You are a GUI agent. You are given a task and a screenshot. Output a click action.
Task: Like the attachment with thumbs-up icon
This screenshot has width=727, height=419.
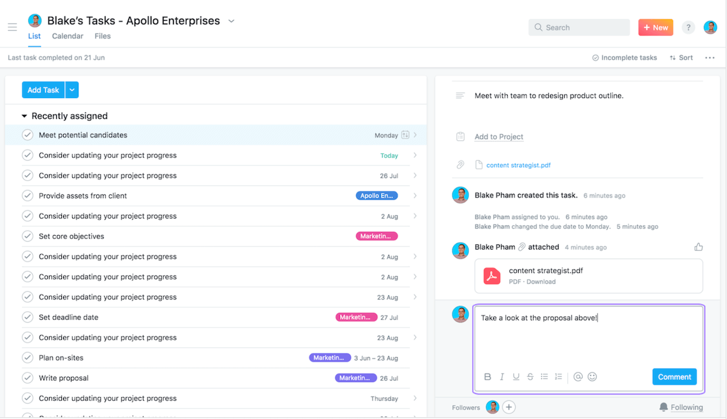(x=699, y=247)
